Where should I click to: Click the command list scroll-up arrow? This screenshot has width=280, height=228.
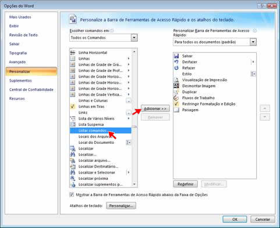[134, 52]
